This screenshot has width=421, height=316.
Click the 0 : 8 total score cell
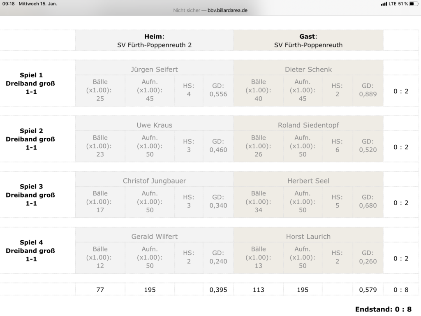(x=400, y=290)
